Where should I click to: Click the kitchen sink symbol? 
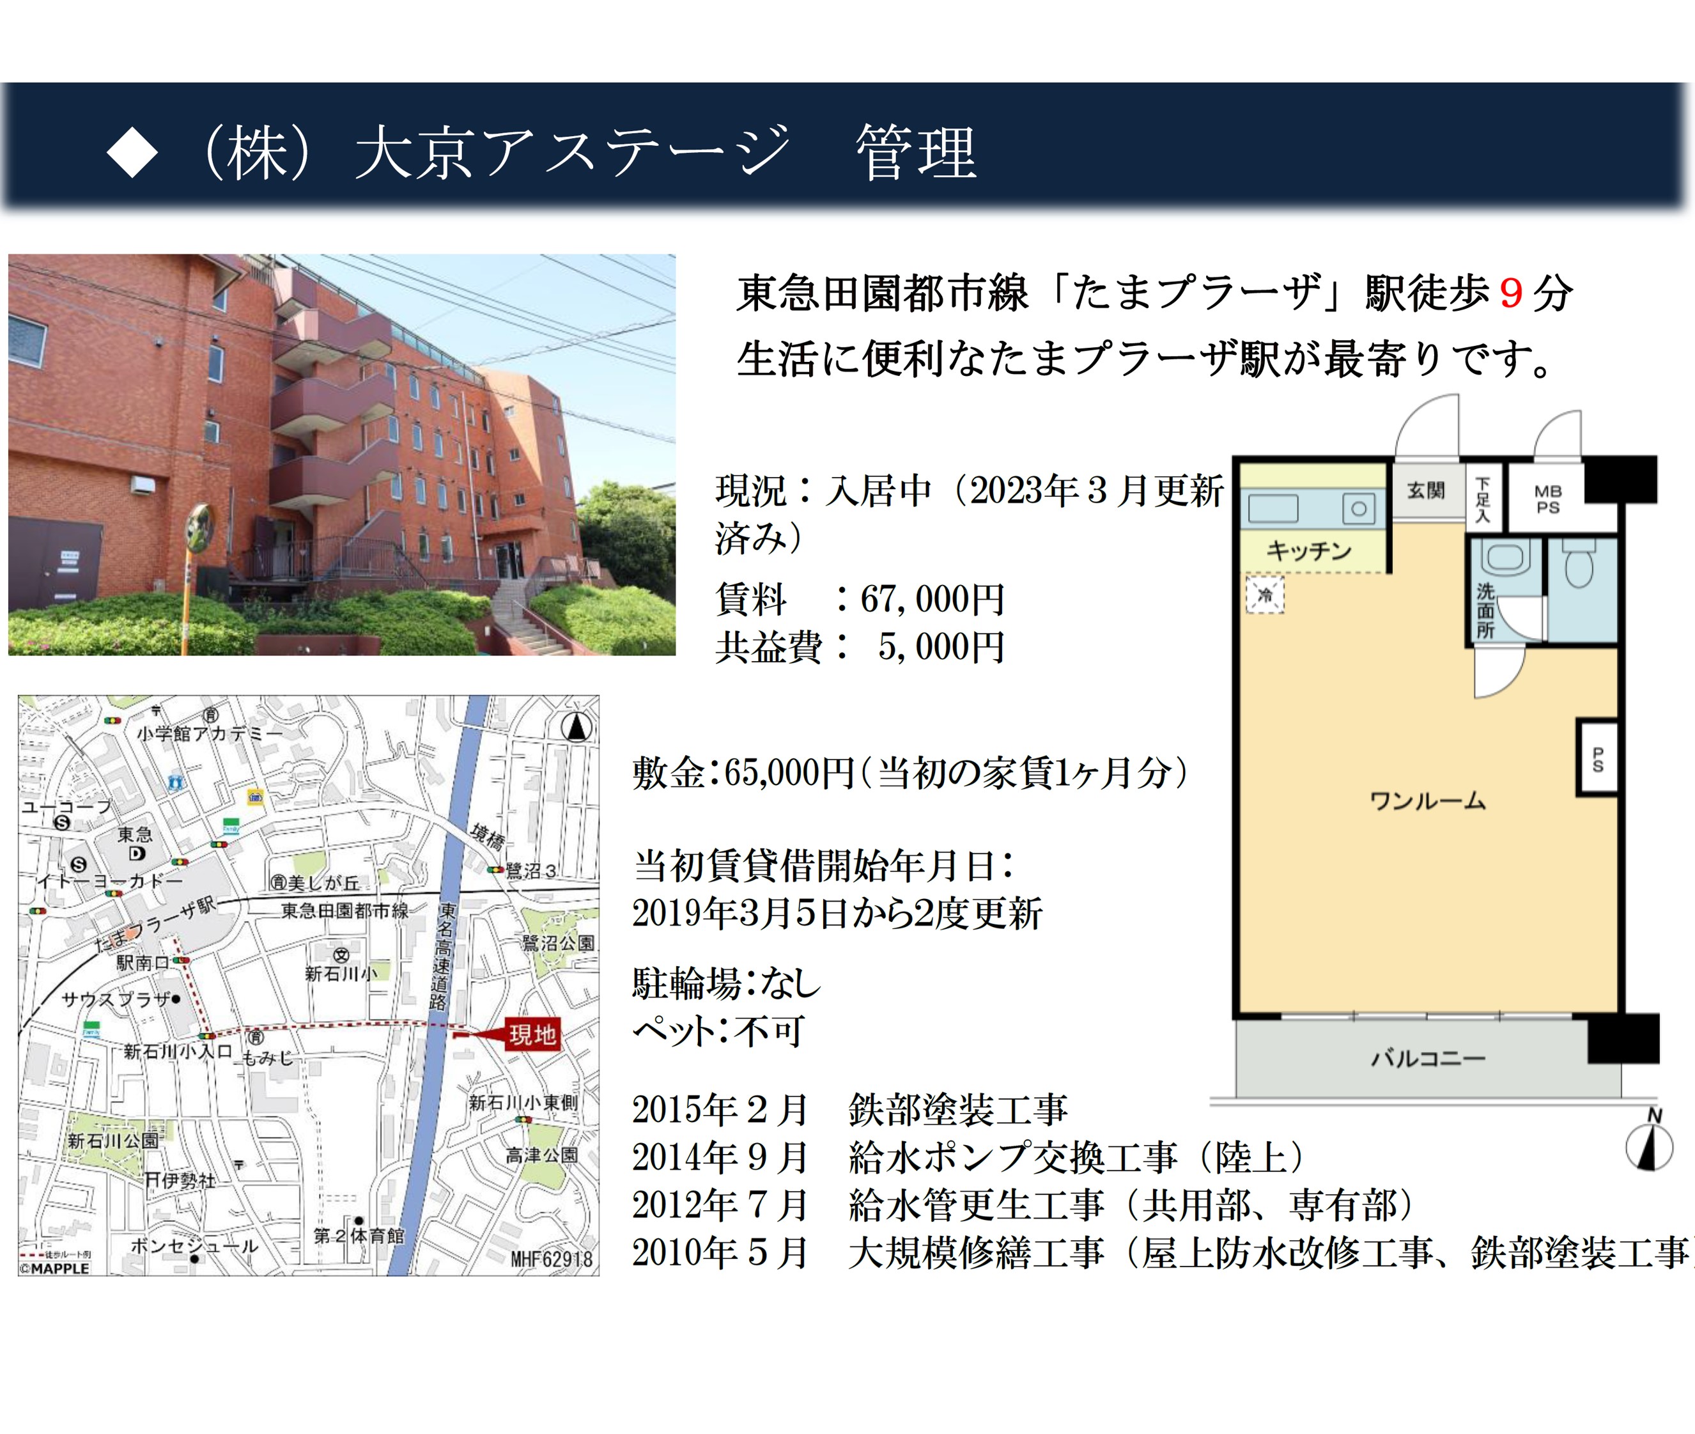click(x=1273, y=510)
